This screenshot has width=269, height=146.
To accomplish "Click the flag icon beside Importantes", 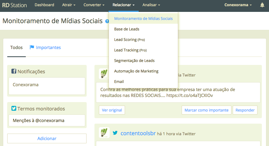I will pyautogui.click(x=32, y=47).
